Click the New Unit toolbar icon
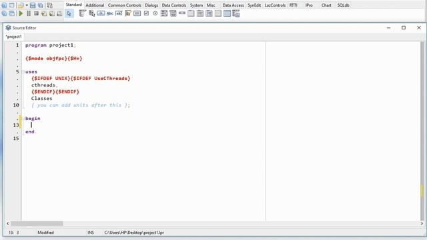The height and width of the screenshot is (240, 427). 4,5
